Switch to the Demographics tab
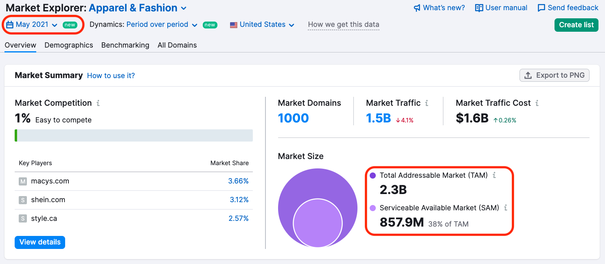Viewport: 605px width, 264px height. coord(69,45)
